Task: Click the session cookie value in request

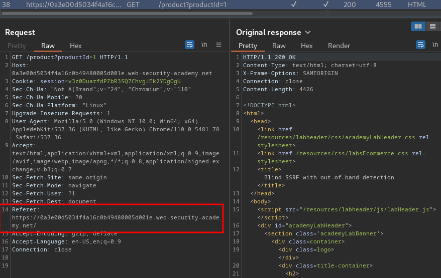Action: [124, 81]
